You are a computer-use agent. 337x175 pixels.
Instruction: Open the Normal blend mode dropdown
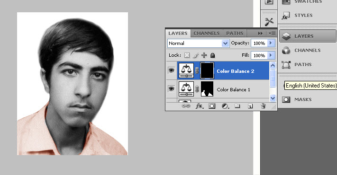[198, 44]
